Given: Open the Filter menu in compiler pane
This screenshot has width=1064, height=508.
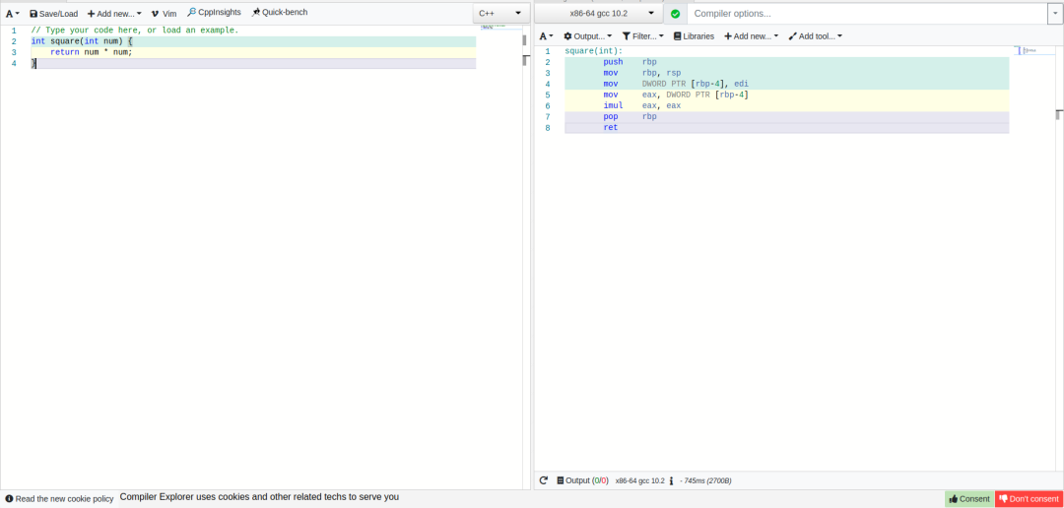Looking at the screenshot, I should [642, 36].
